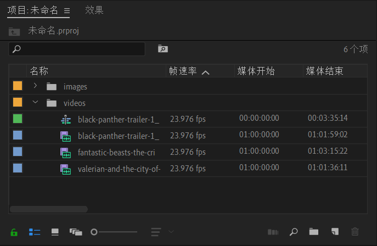This screenshot has width=377, height=246.
Task: Click the thumbnail zoom slider
Action: pos(114,232)
